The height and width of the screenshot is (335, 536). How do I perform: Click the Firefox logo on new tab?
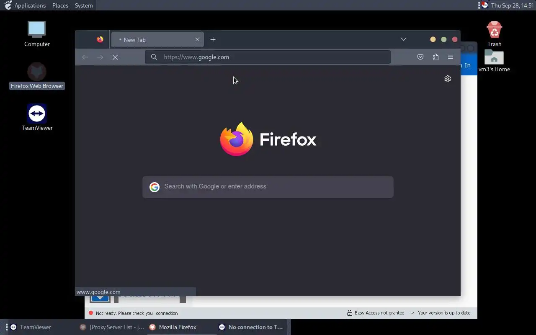pos(237,139)
